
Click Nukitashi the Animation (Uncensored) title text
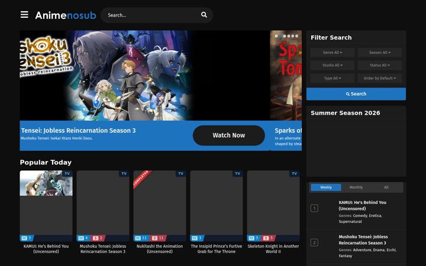160,249
